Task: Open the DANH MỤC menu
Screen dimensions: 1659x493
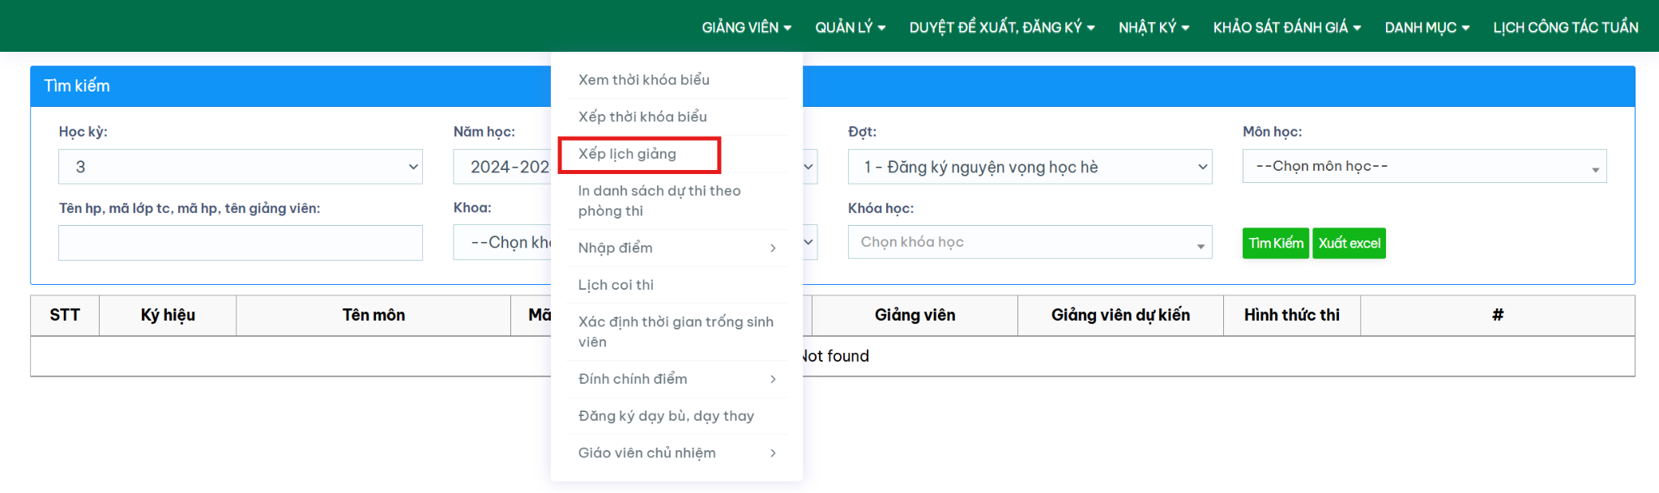Action: tap(1427, 28)
